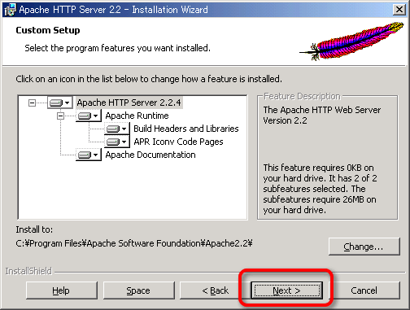Go back with the < Back button
Viewport: 410px width, 310px height.
(x=216, y=290)
